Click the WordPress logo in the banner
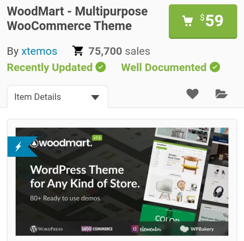This screenshot has width=244, height=241. coord(46,229)
